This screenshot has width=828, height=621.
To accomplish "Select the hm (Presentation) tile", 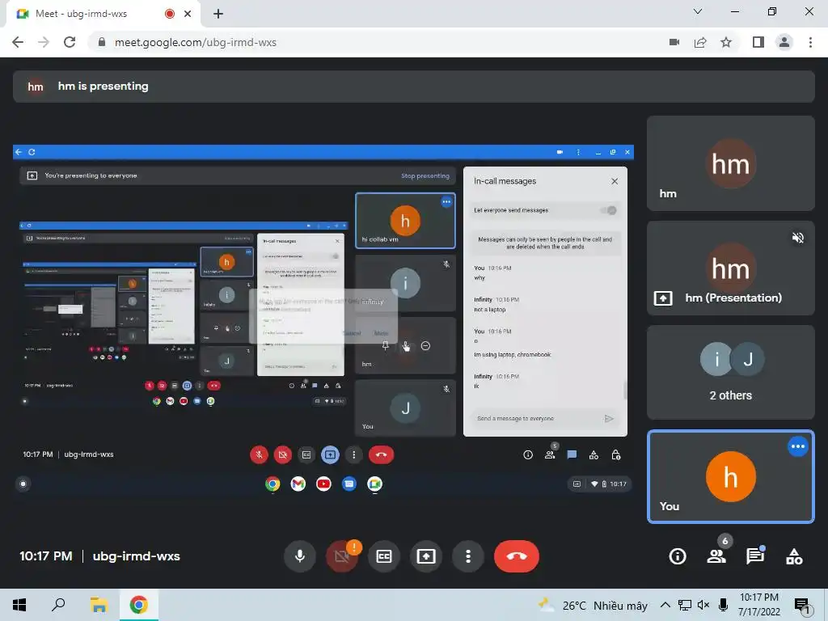I will coord(730,268).
